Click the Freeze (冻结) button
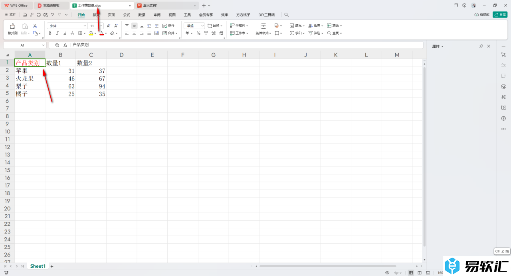Viewport: 511px width, 276px height. click(335, 25)
